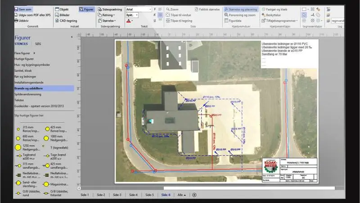Screen dimensions: 360x203
Task: Toggle Panorering og zoom window
Action: 240,15
